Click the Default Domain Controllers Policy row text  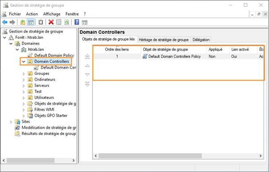point(174,56)
